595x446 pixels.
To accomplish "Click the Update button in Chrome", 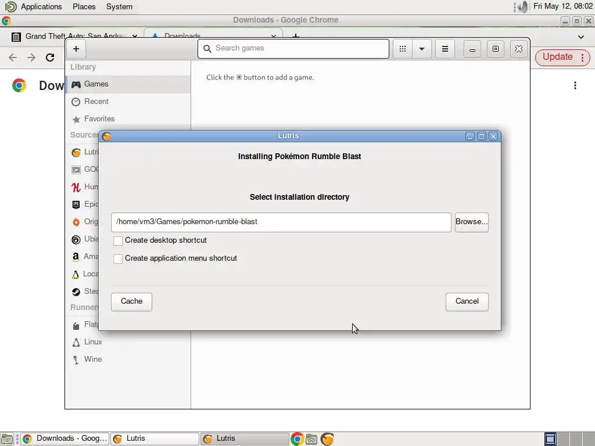I will pyautogui.click(x=557, y=57).
